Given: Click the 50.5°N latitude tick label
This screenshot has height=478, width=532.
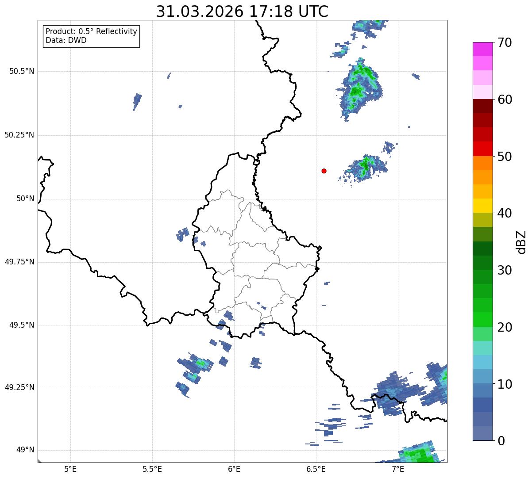Looking at the screenshot, I should point(22,71).
